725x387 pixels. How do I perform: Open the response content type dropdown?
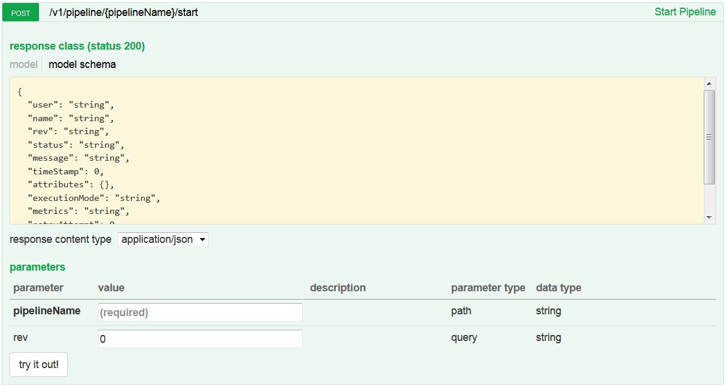[163, 239]
